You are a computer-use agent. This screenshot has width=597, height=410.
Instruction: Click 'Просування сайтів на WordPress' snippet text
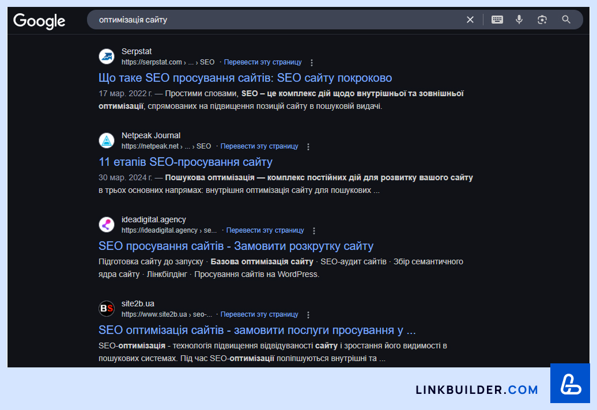[256, 274]
